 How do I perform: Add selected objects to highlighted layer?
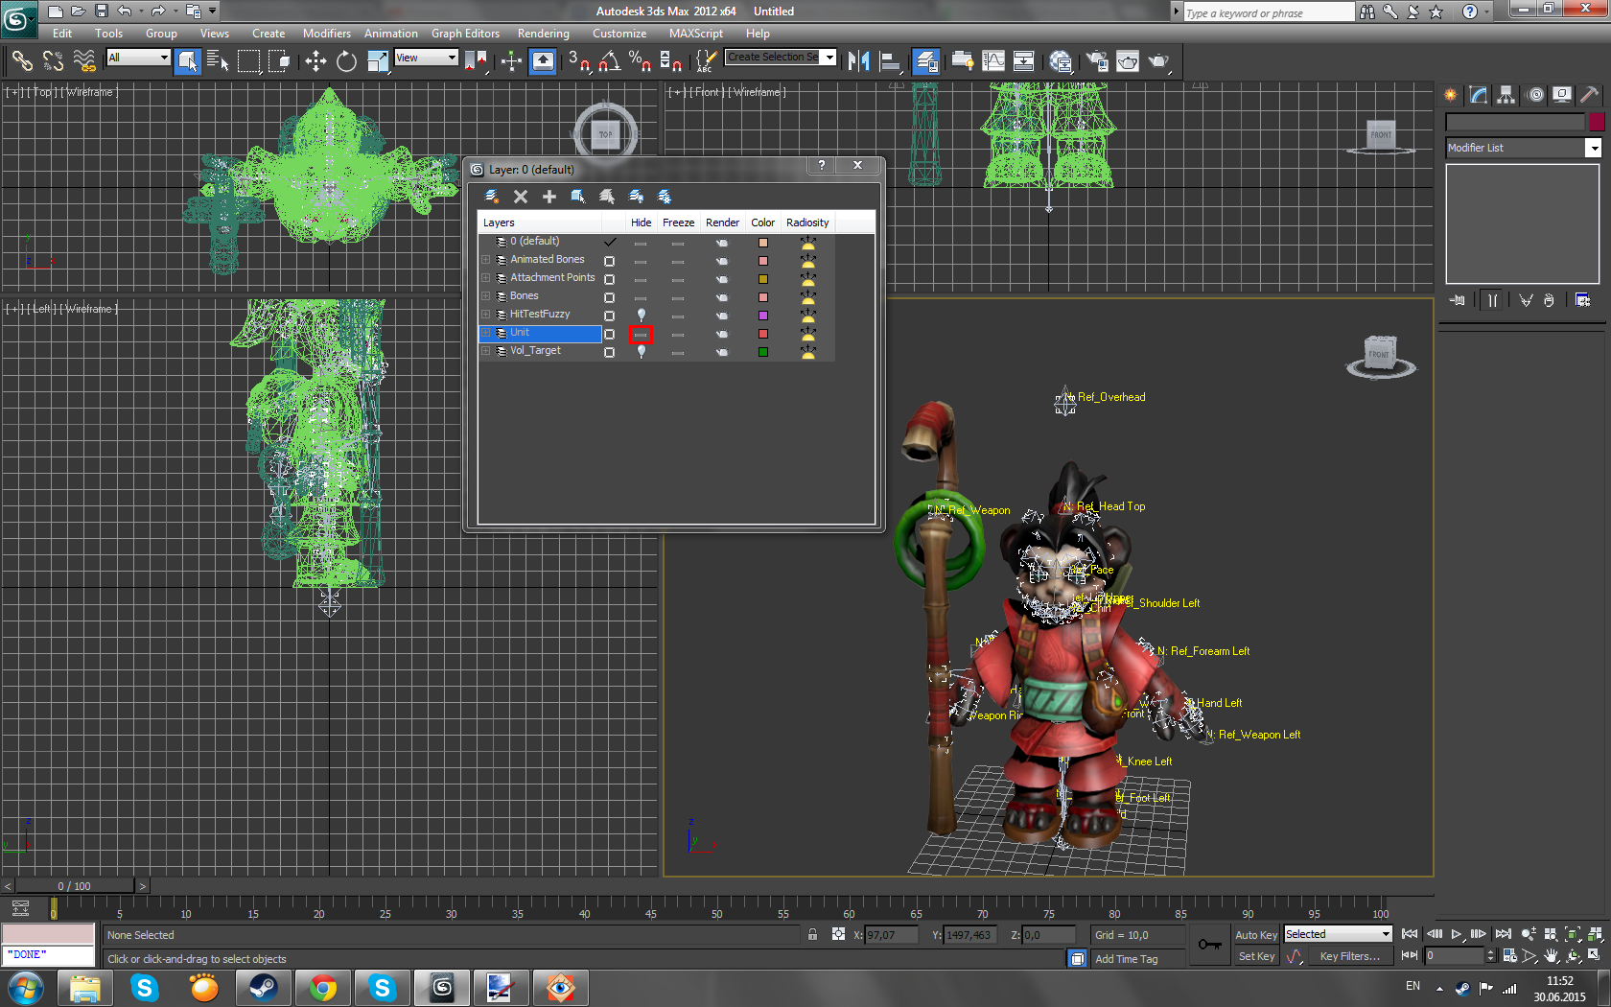(x=549, y=197)
